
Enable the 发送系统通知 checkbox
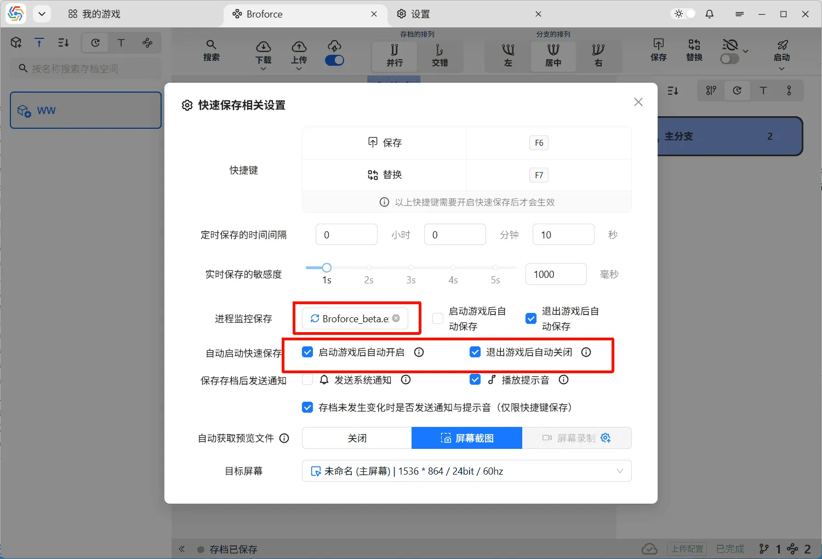307,379
